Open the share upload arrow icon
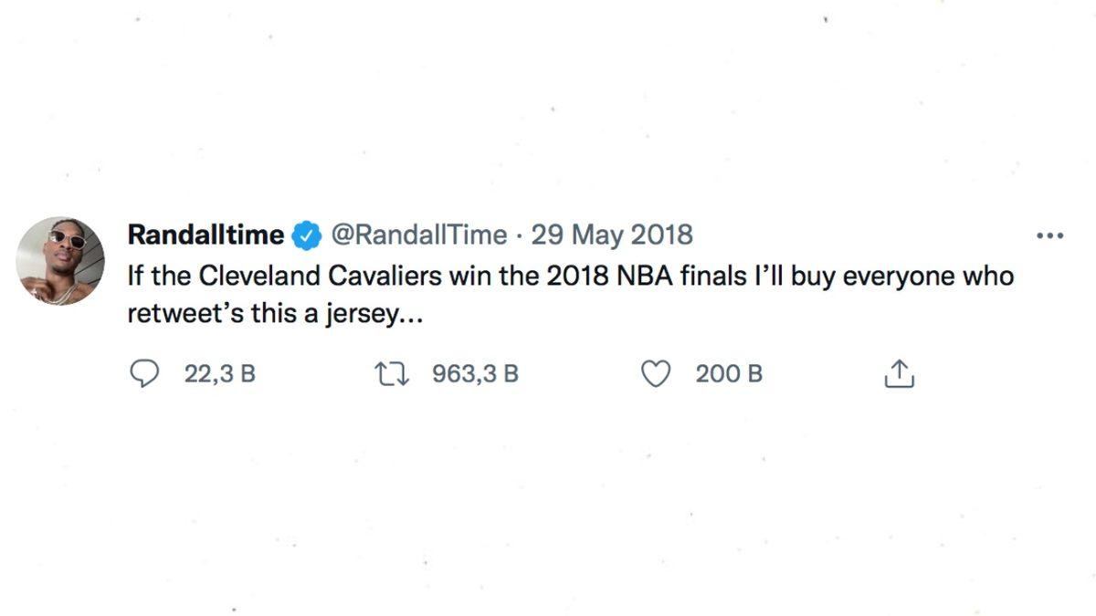Image resolution: width=1096 pixels, height=616 pixels. click(899, 374)
